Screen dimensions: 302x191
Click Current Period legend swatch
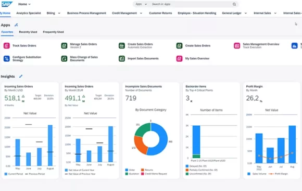6,174
